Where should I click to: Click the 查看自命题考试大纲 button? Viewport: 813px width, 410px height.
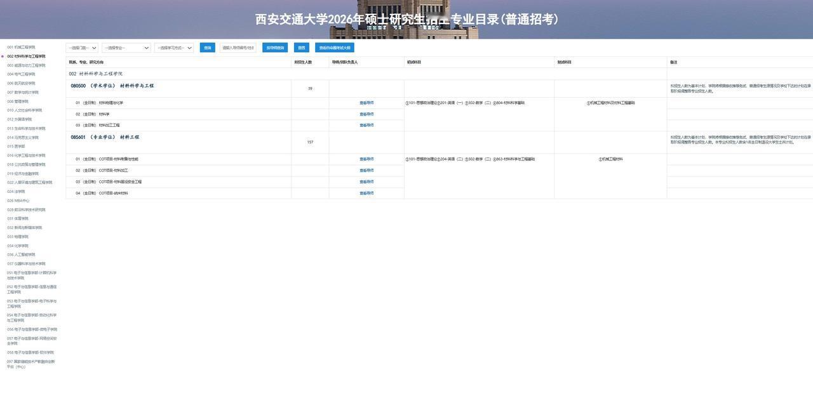pyautogui.click(x=335, y=48)
